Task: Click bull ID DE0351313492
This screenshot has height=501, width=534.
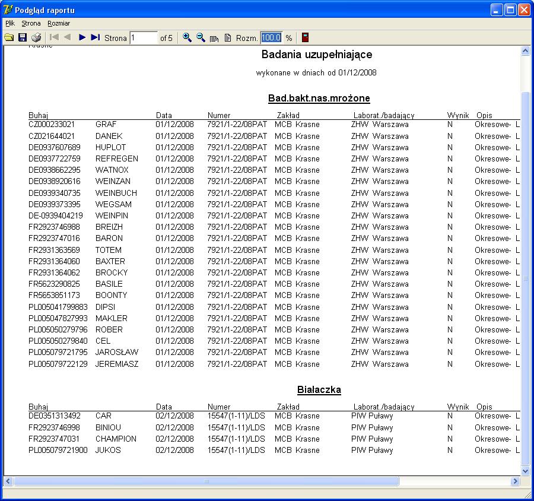Action: 55,416
